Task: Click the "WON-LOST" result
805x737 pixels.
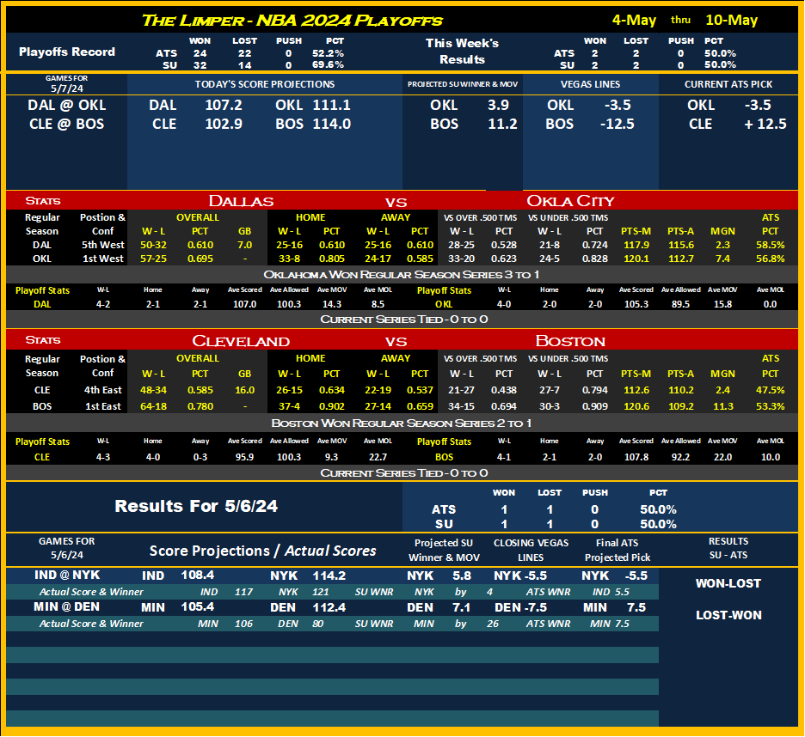Action: 728,583
